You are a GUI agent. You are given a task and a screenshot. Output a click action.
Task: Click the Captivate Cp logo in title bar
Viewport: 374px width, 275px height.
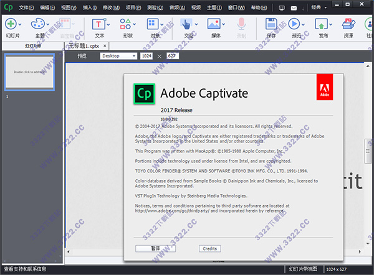pyautogui.click(x=9, y=7)
